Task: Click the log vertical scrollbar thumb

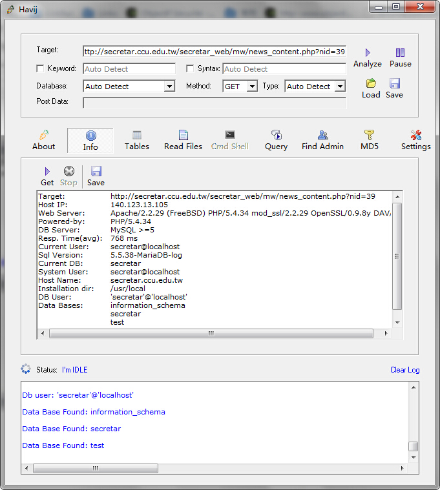Action: 414,446
